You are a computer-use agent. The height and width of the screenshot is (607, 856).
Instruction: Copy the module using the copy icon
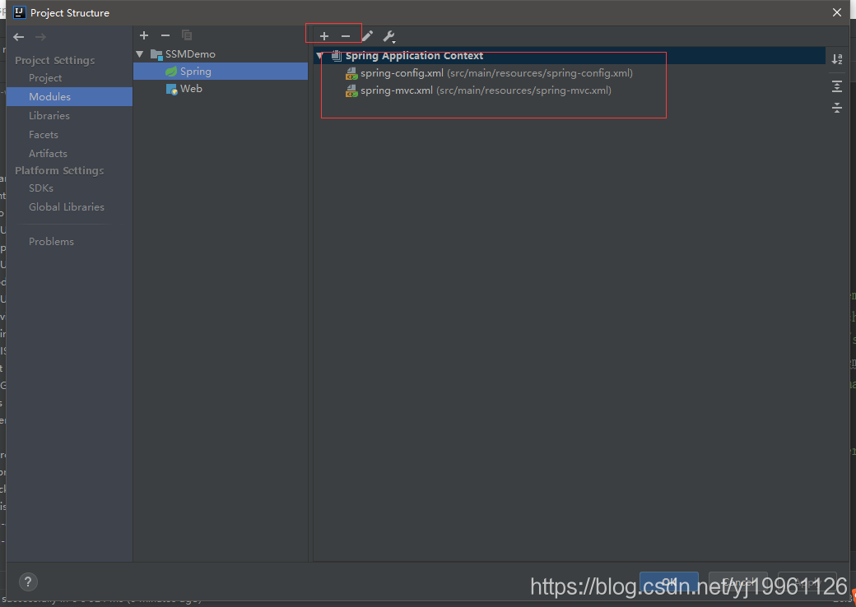click(187, 35)
